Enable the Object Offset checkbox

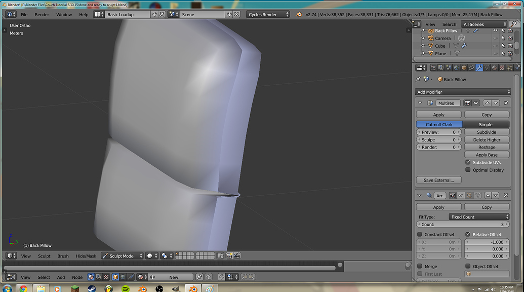point(468,266)
